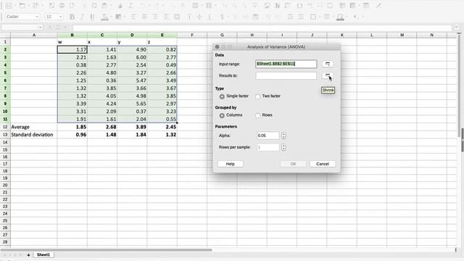Click the Insert Image icon

point(267,5)
